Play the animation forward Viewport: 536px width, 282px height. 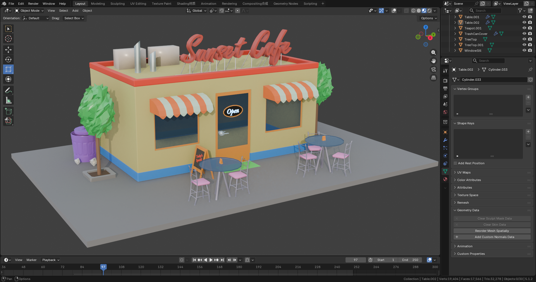[211, 260]
